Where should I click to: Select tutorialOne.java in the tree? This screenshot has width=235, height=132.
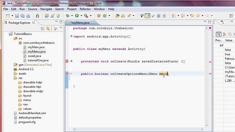(x=38, y=60)
